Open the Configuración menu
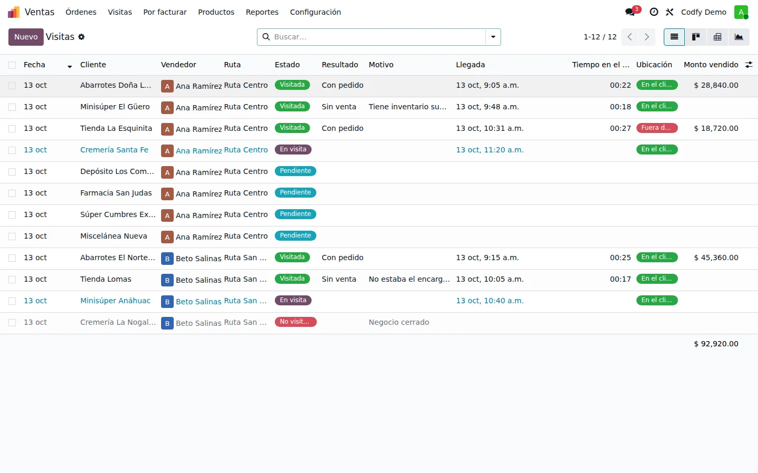The width and height of the screenshot is (758, 473). click(x=315, y=12)
